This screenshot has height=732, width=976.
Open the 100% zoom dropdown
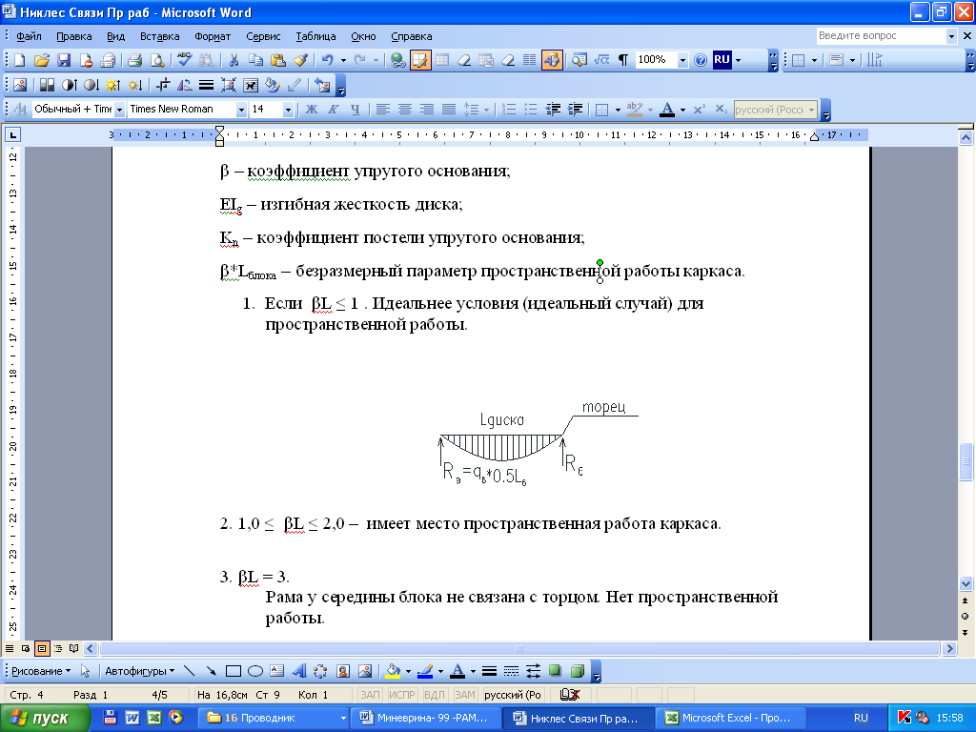coord(682,60)
